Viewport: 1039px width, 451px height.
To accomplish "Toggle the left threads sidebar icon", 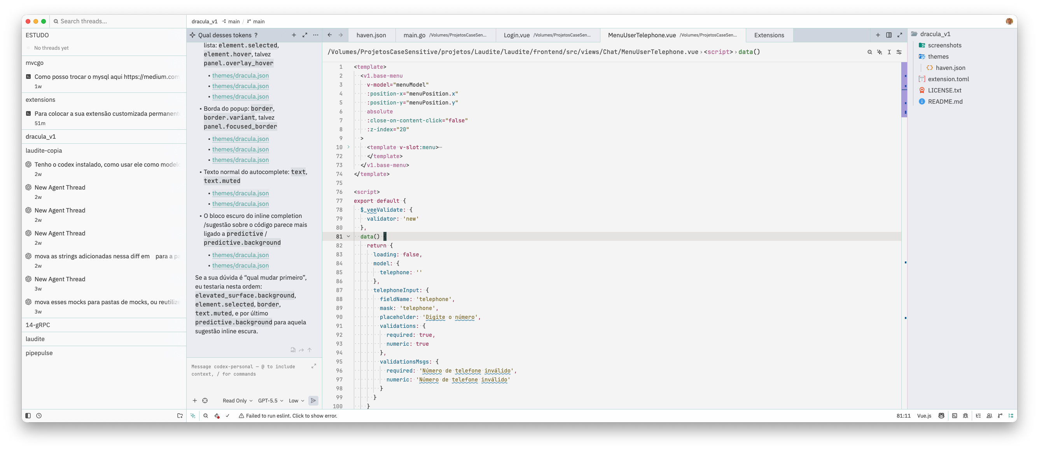I will pyautogui.click(x=28, y=416).
